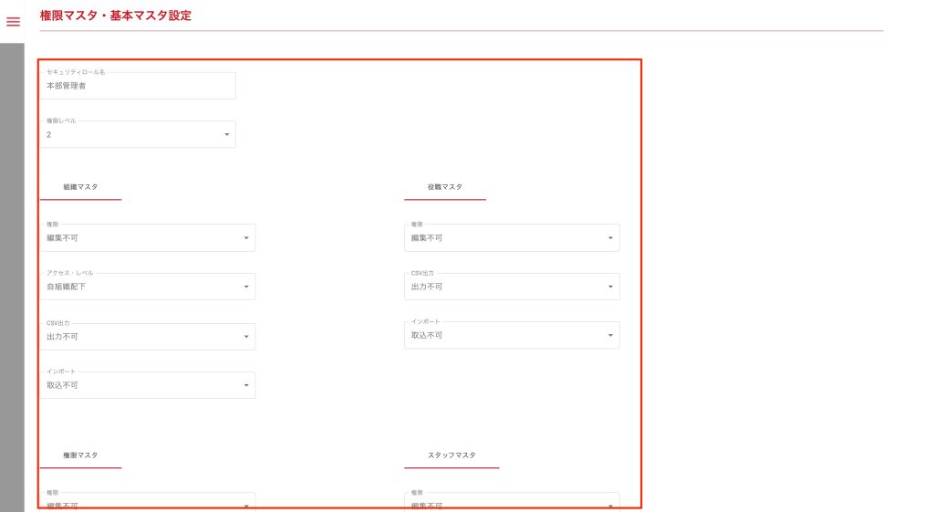Image resolution: width=934 pixels, height=512 pixels.
Task: Open the hamburger navigation menu
Action: coord(13,22)
